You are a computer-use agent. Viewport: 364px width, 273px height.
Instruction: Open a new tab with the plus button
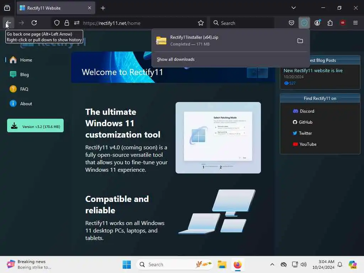click(x=103, y=8)
